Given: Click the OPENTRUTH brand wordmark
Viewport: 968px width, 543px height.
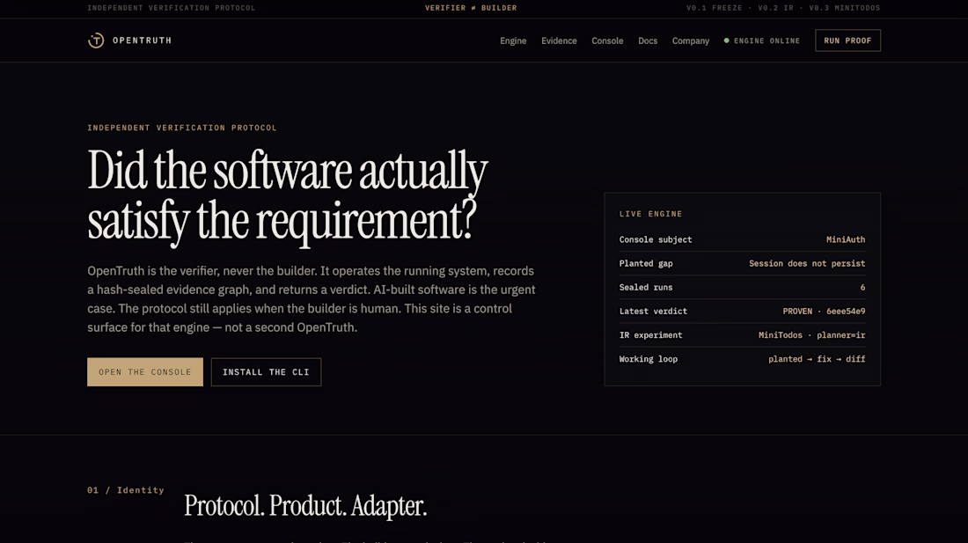Looking at the screenshot, I should click(142, 40).
